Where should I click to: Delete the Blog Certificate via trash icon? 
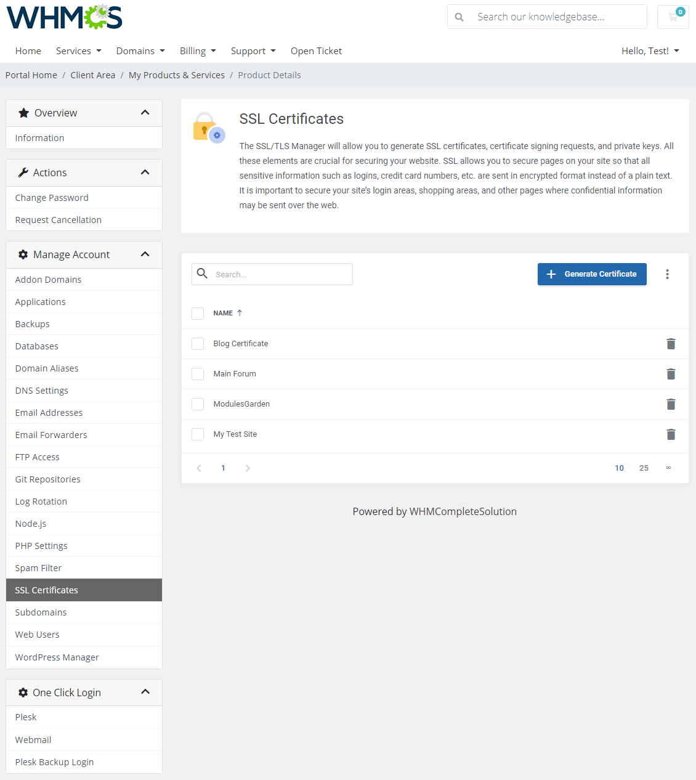click(671, 344)
